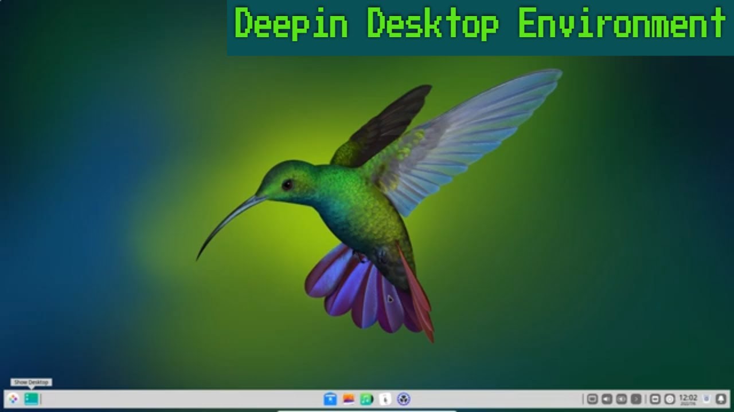Open the green Music app in dock

point(367,399)
